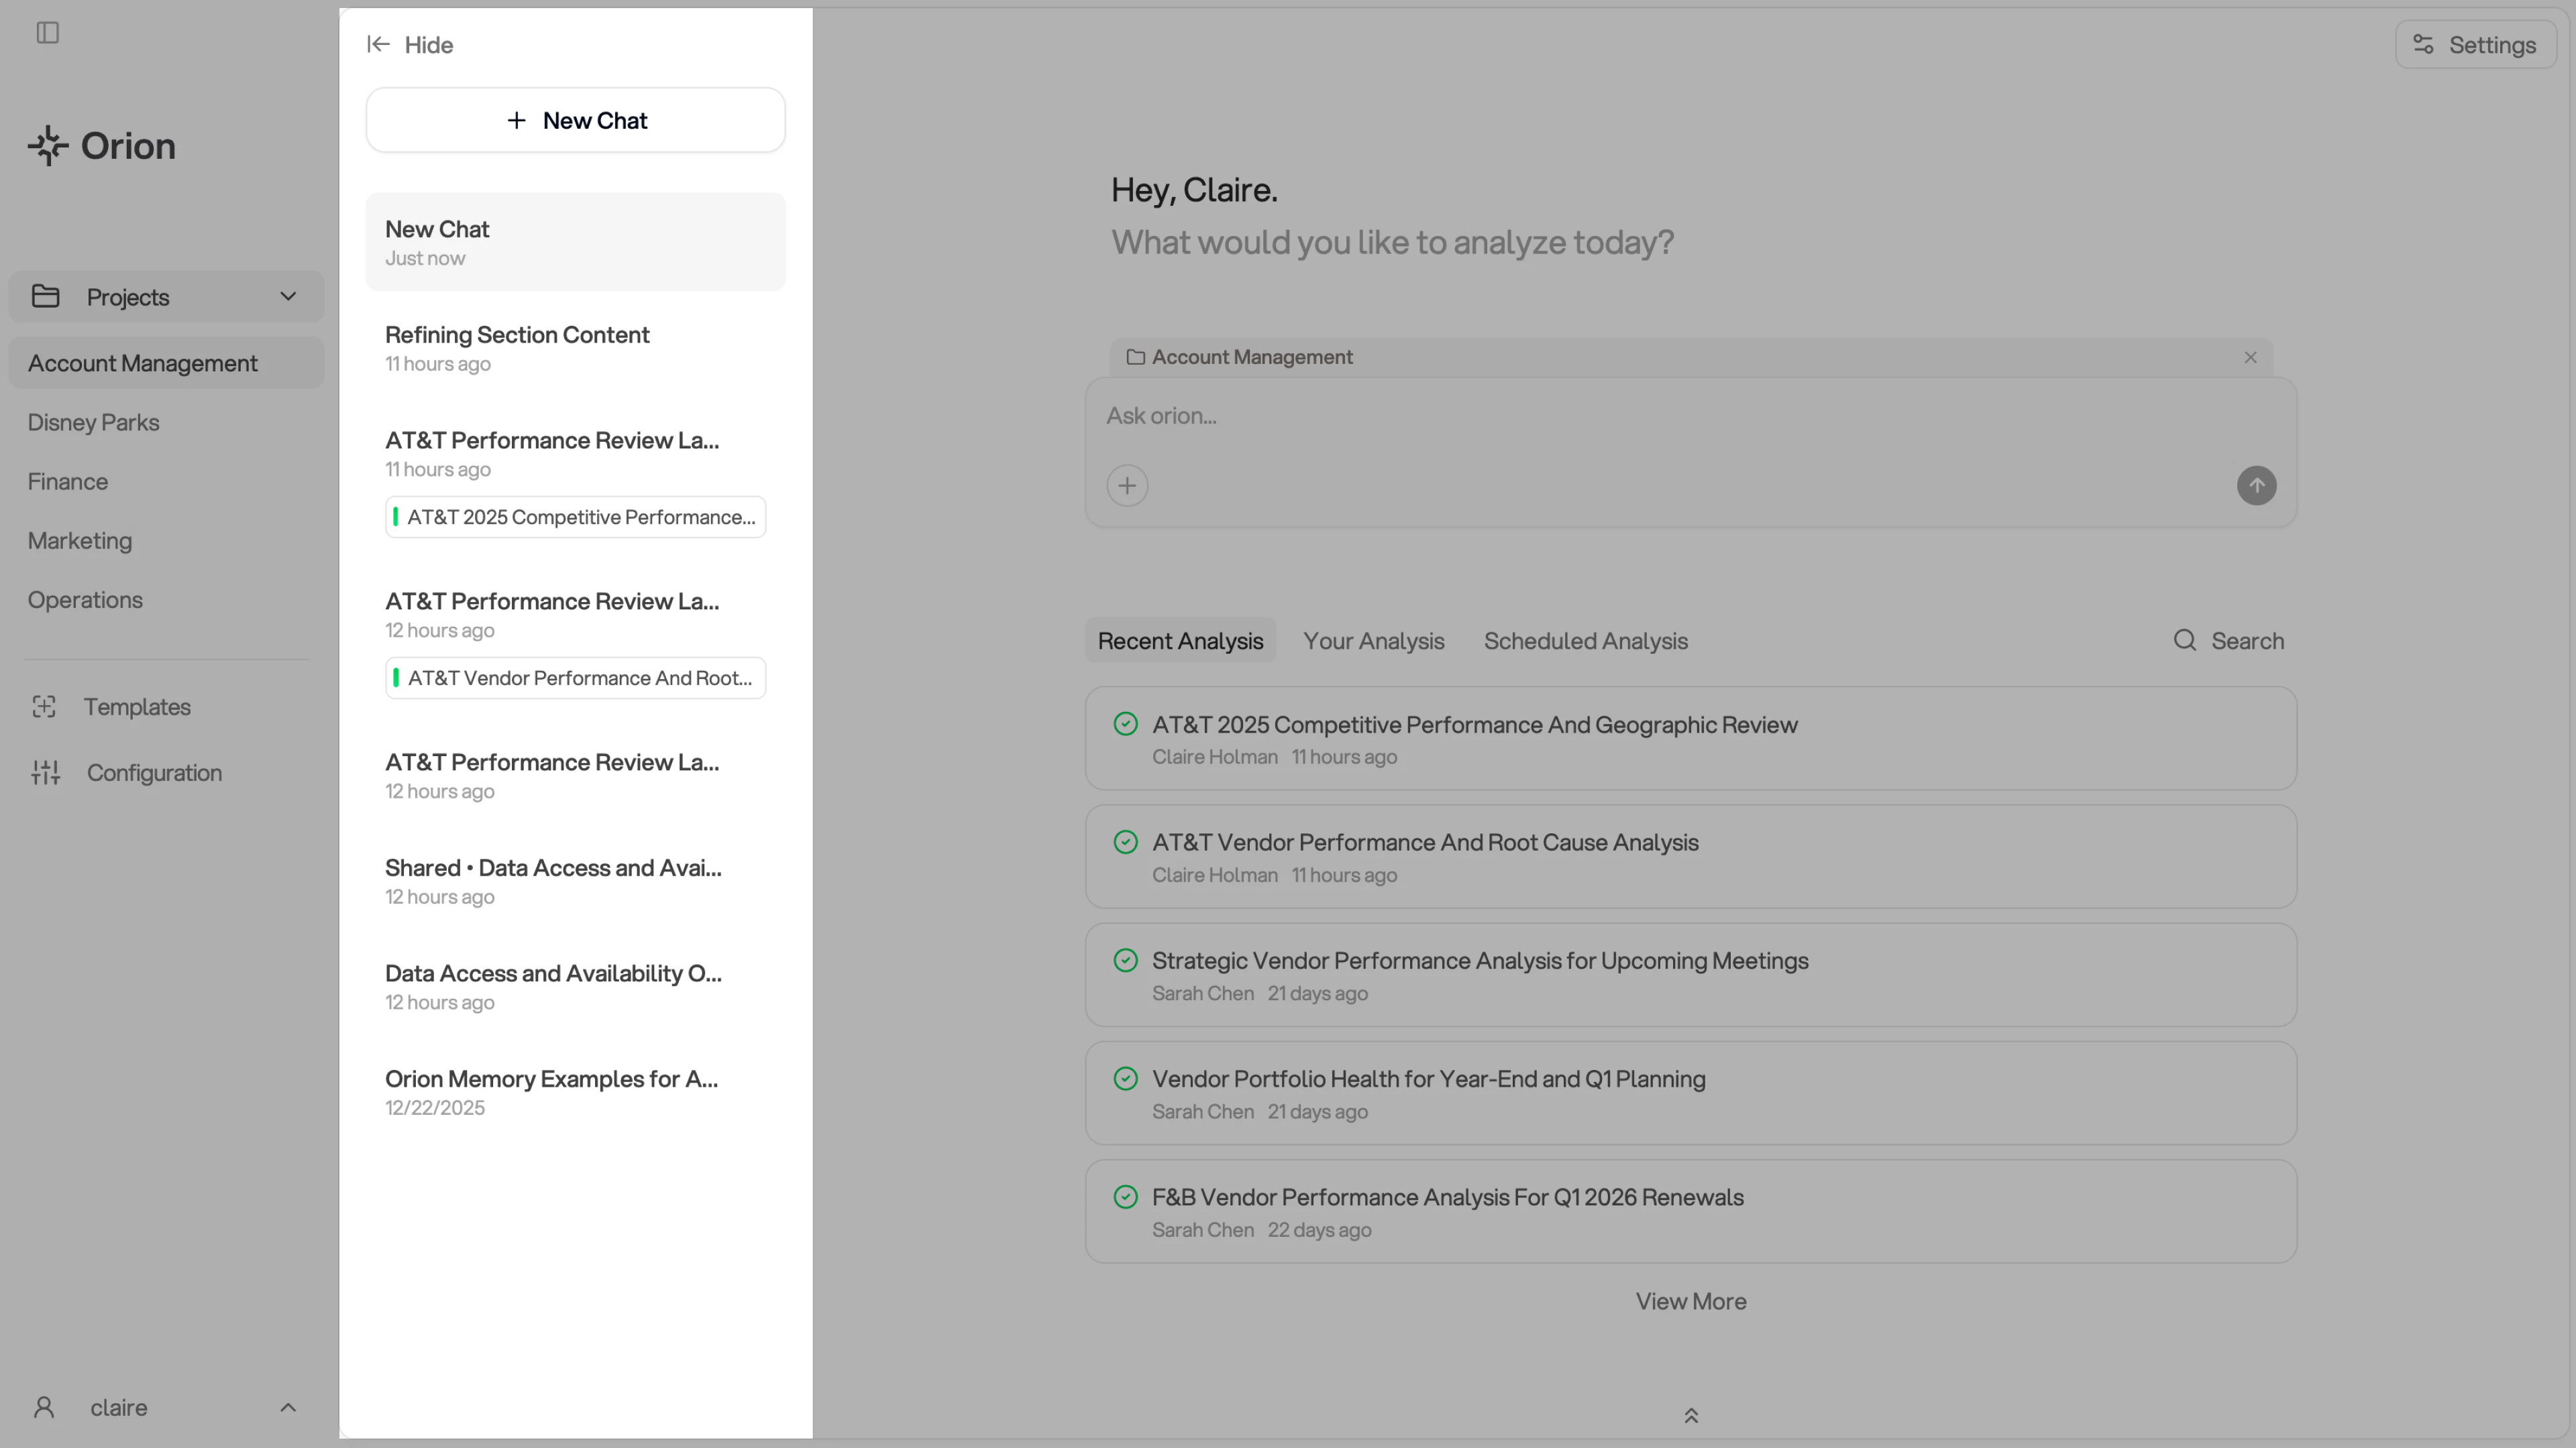Select the Disney Parks project
Screen dimensions: 2576x1448
[93, 422]
